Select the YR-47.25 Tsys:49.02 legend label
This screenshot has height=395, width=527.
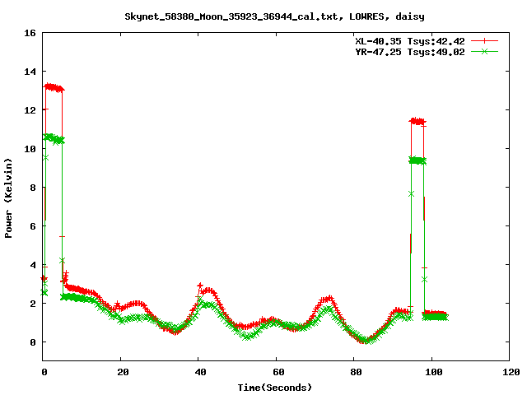[x=408, y=51]
